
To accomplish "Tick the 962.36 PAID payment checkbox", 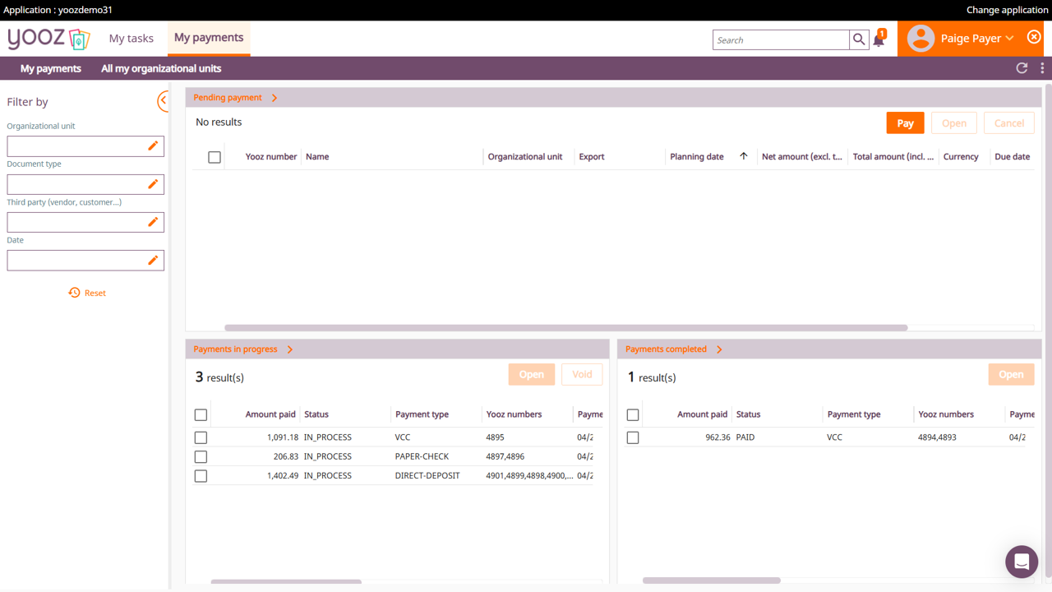I will click(633, 437).
